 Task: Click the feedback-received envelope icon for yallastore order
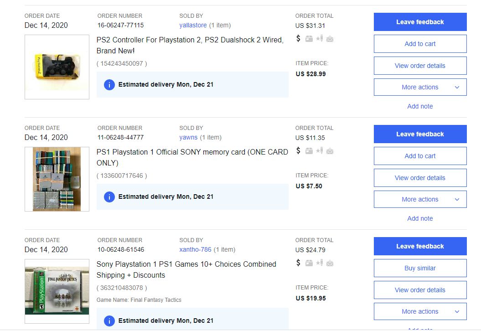(x=330, y=39)
